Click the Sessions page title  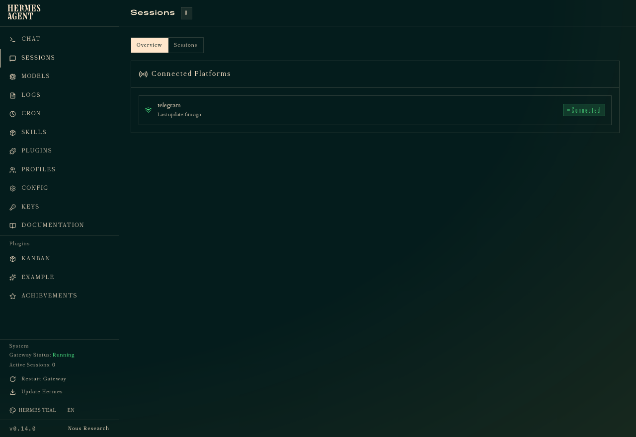click(153, 13)
